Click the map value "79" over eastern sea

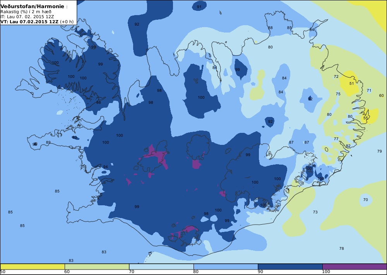(380, 151)
